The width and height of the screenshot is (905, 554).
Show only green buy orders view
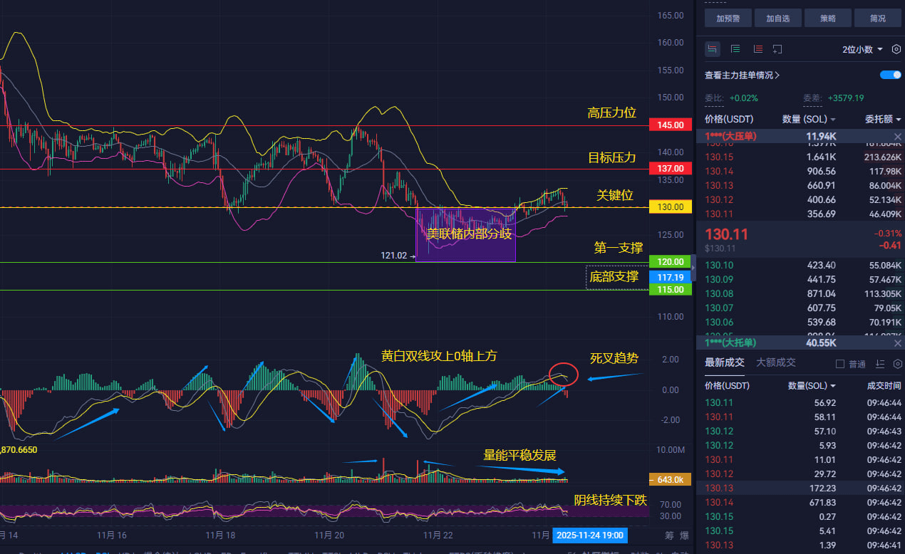[x=735, y=49]
